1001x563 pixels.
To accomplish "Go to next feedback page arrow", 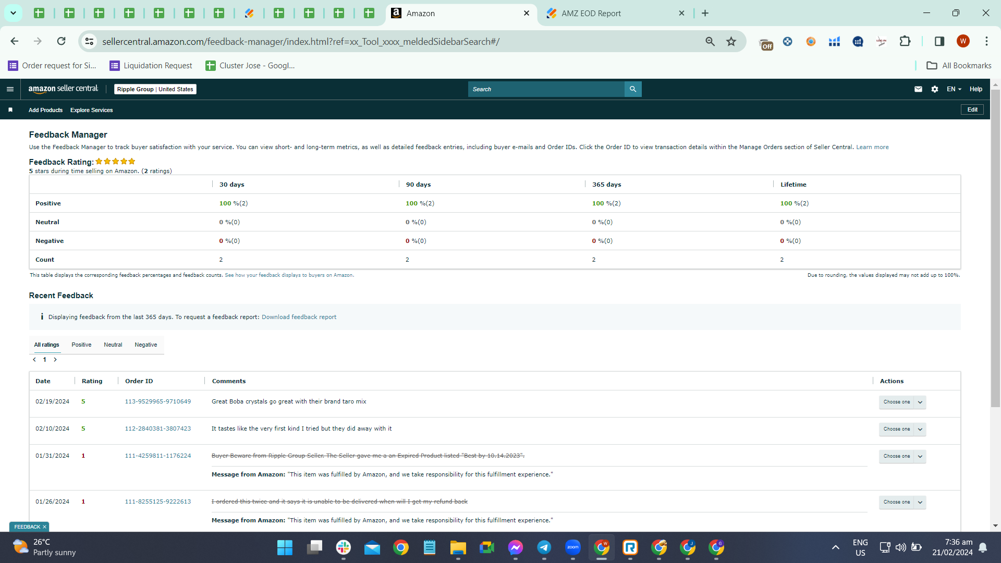I will (55, 360).
